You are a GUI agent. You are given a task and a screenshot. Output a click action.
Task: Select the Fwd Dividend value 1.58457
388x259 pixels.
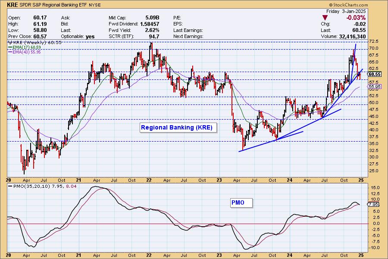tap(150, 24)
